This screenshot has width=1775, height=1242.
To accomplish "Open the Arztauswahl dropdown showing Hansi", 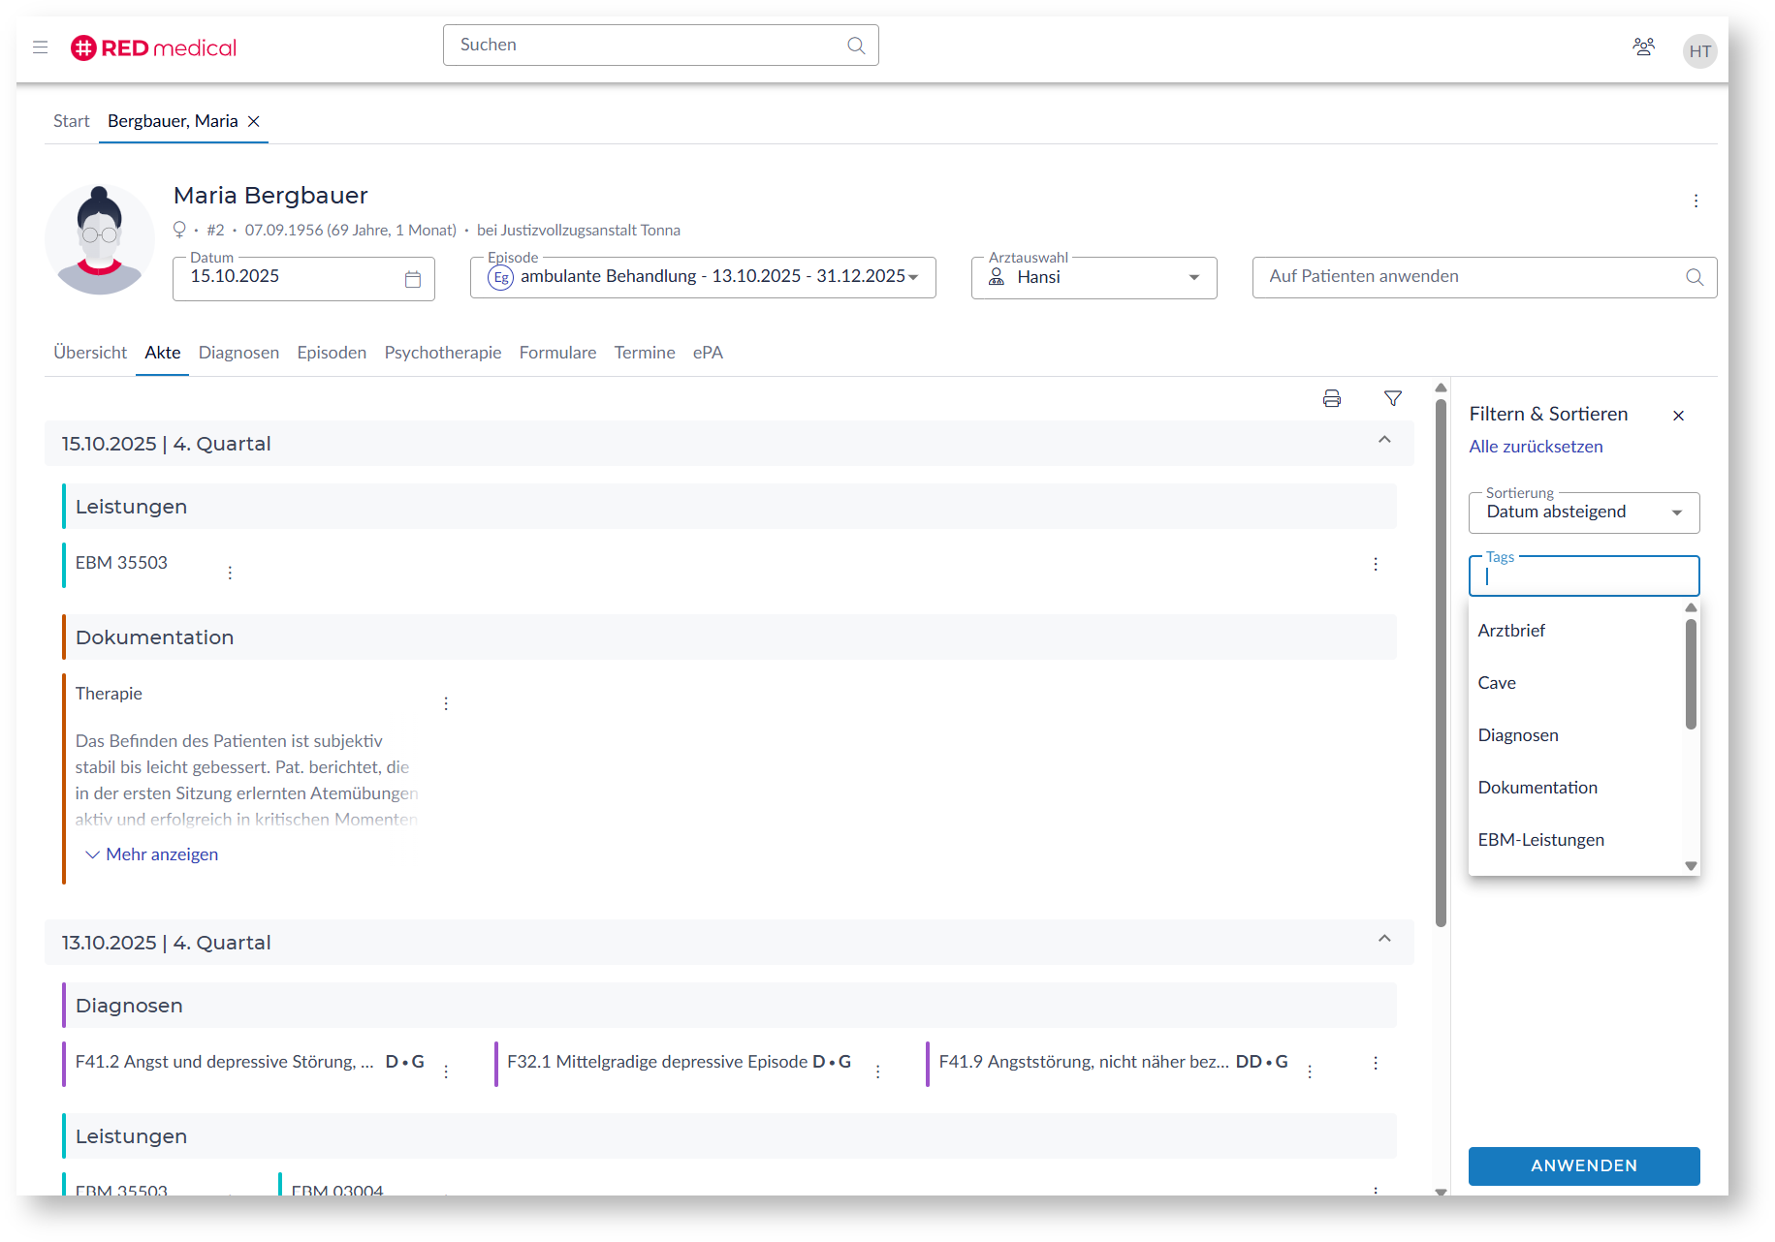I will coord(1094,278).
